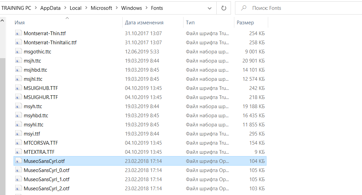Collapse navigation pane using the up arrow
The image size is (362, 195).
[x=2, y=21]
